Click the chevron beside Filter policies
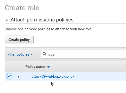The image size is (126, 93). [32, 55]
